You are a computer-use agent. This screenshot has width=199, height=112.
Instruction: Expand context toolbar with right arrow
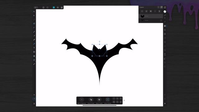[x=124, y=100]
